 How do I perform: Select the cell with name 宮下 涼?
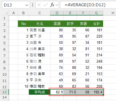coord(39,36)
